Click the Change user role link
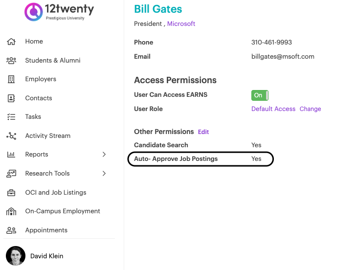The width and height of the screenshot is (357, 270). coord(310,109)
